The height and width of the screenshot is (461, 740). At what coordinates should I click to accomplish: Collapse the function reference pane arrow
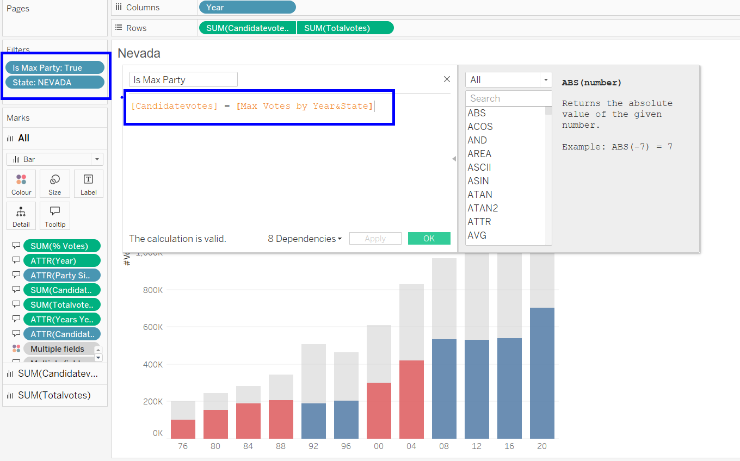(x=454, y=159)
